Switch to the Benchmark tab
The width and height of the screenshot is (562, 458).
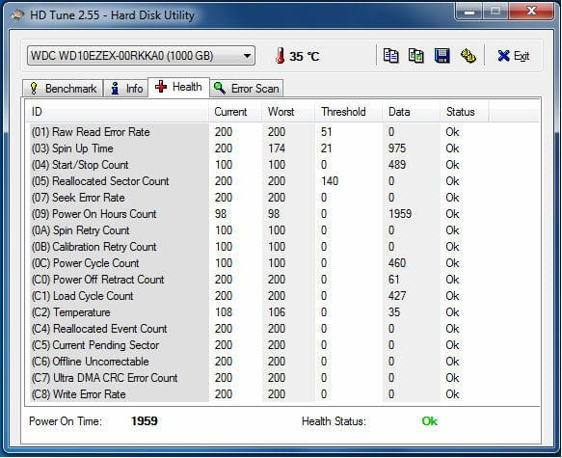tap(63, 89)
